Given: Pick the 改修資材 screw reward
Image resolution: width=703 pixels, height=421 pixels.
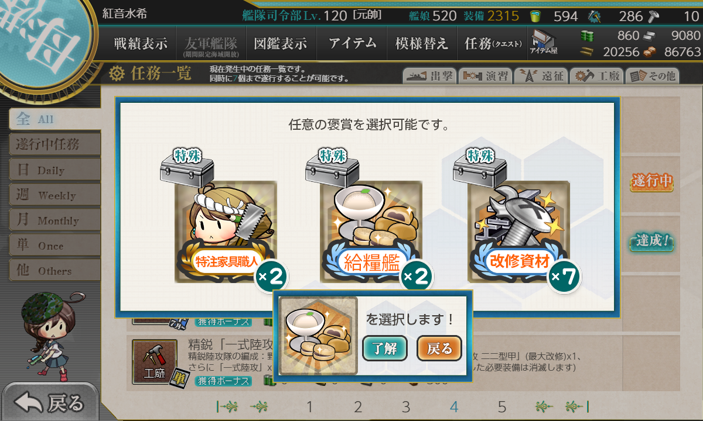Looking at the screenshot, I should click(518, 232).
